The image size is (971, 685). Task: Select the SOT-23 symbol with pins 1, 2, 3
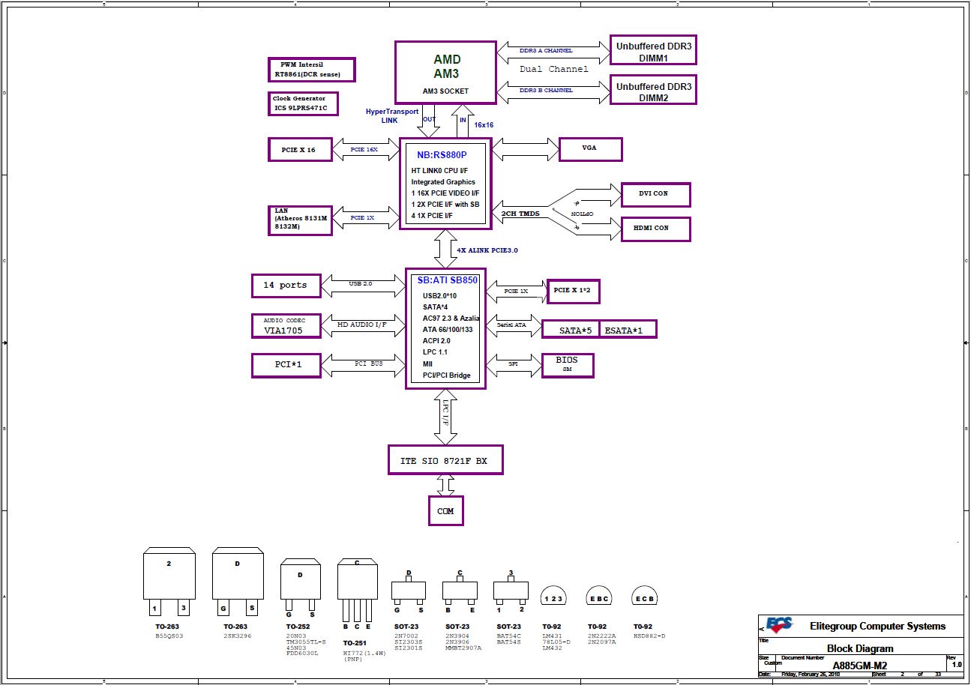pos(511,592)
